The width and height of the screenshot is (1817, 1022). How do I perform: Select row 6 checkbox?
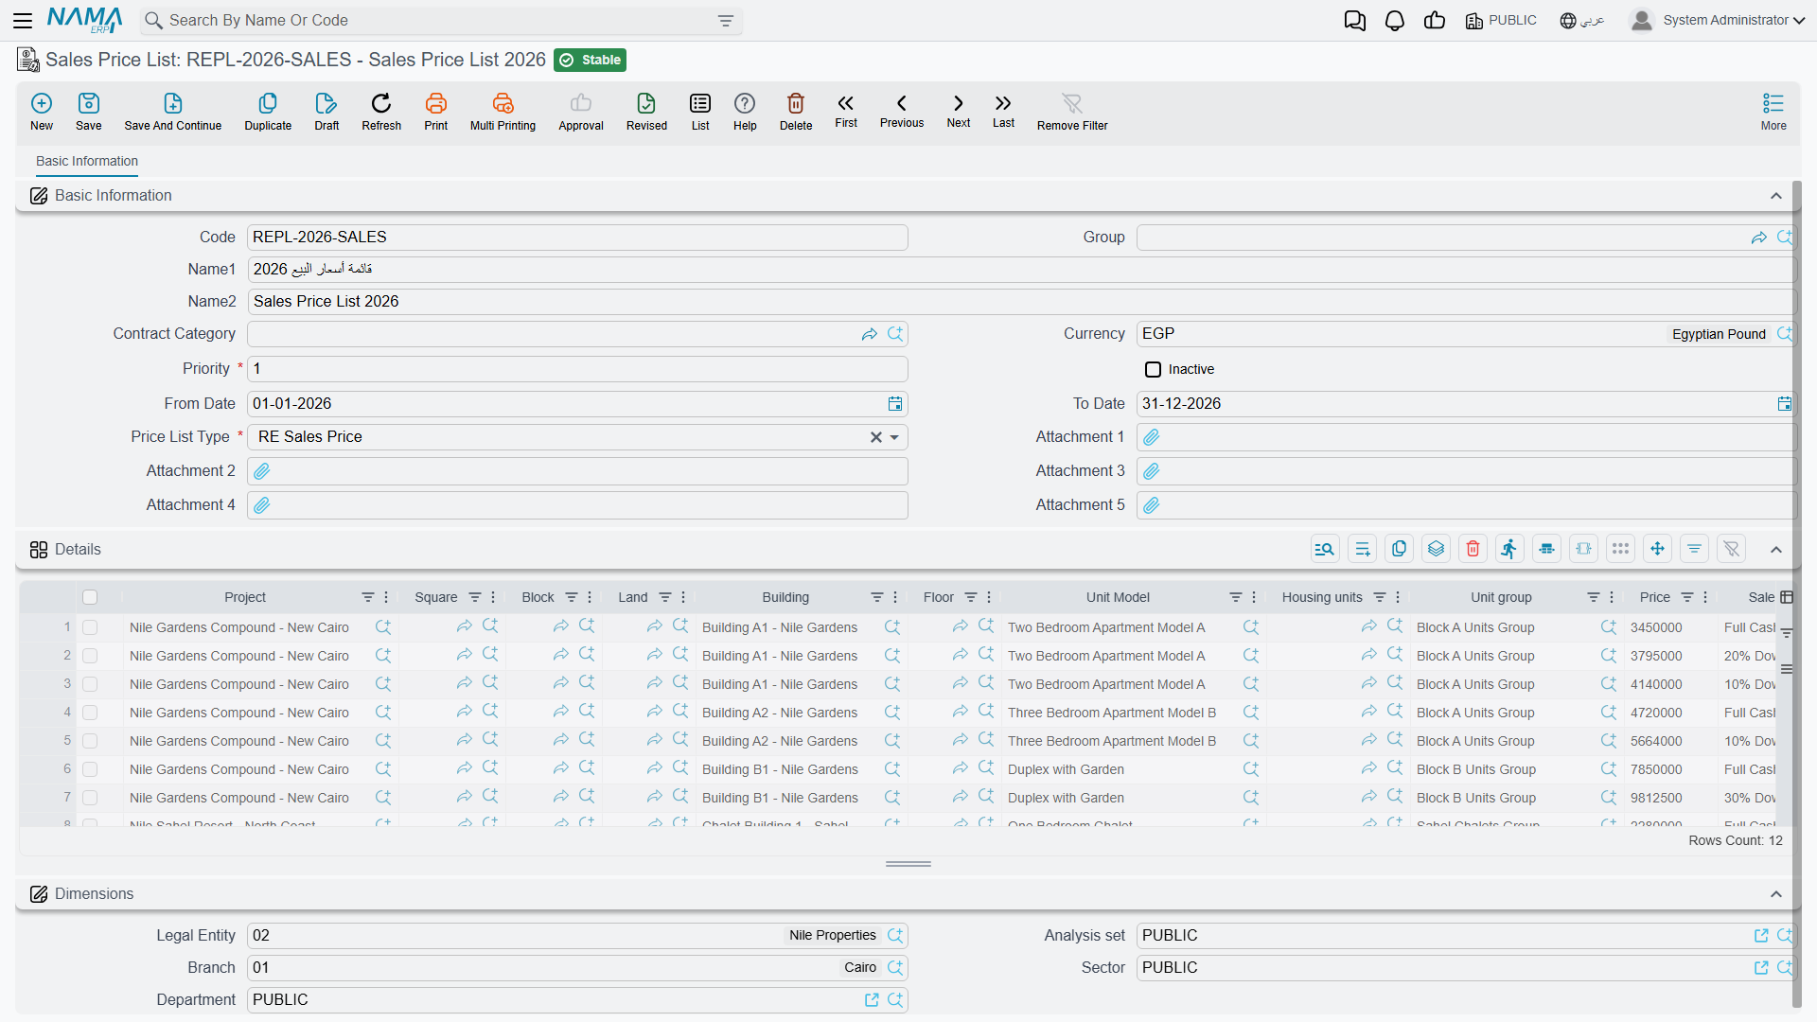tap(90, 769)
